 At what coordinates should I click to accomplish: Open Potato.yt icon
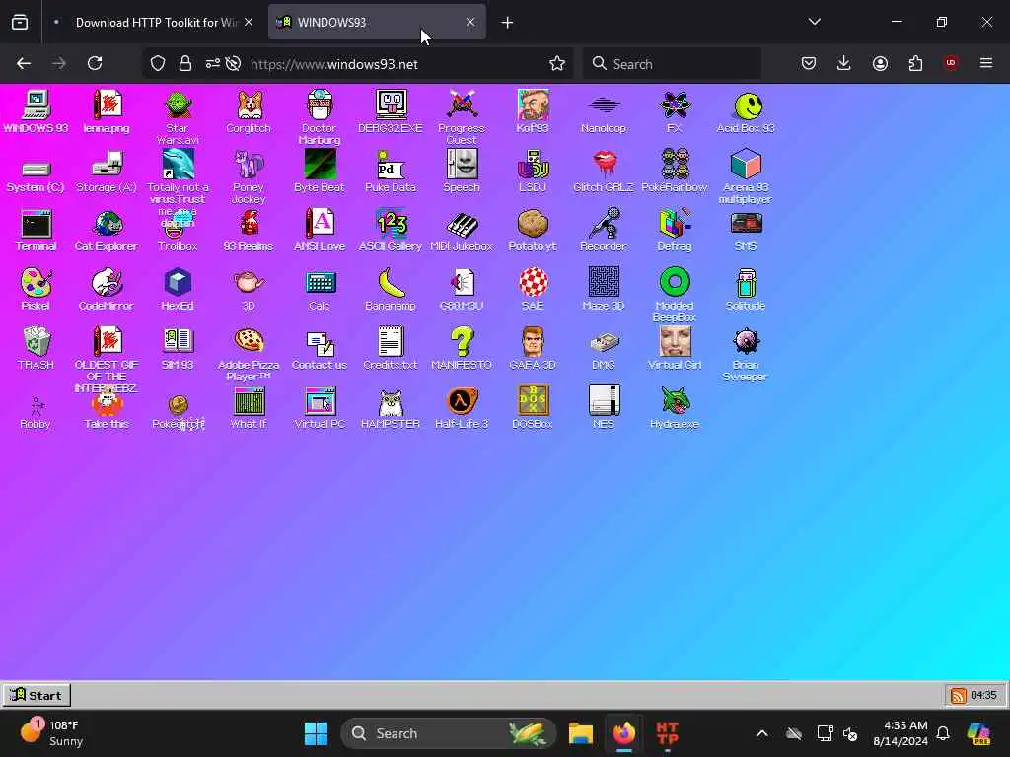tap(533, 224)
